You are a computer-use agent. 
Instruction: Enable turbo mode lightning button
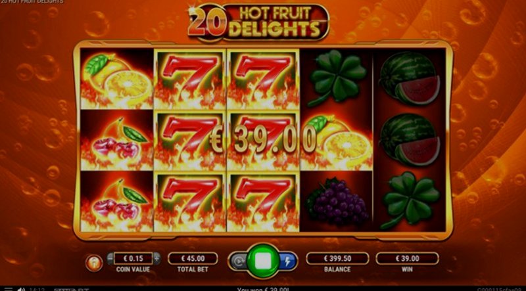tap(288, 261)
